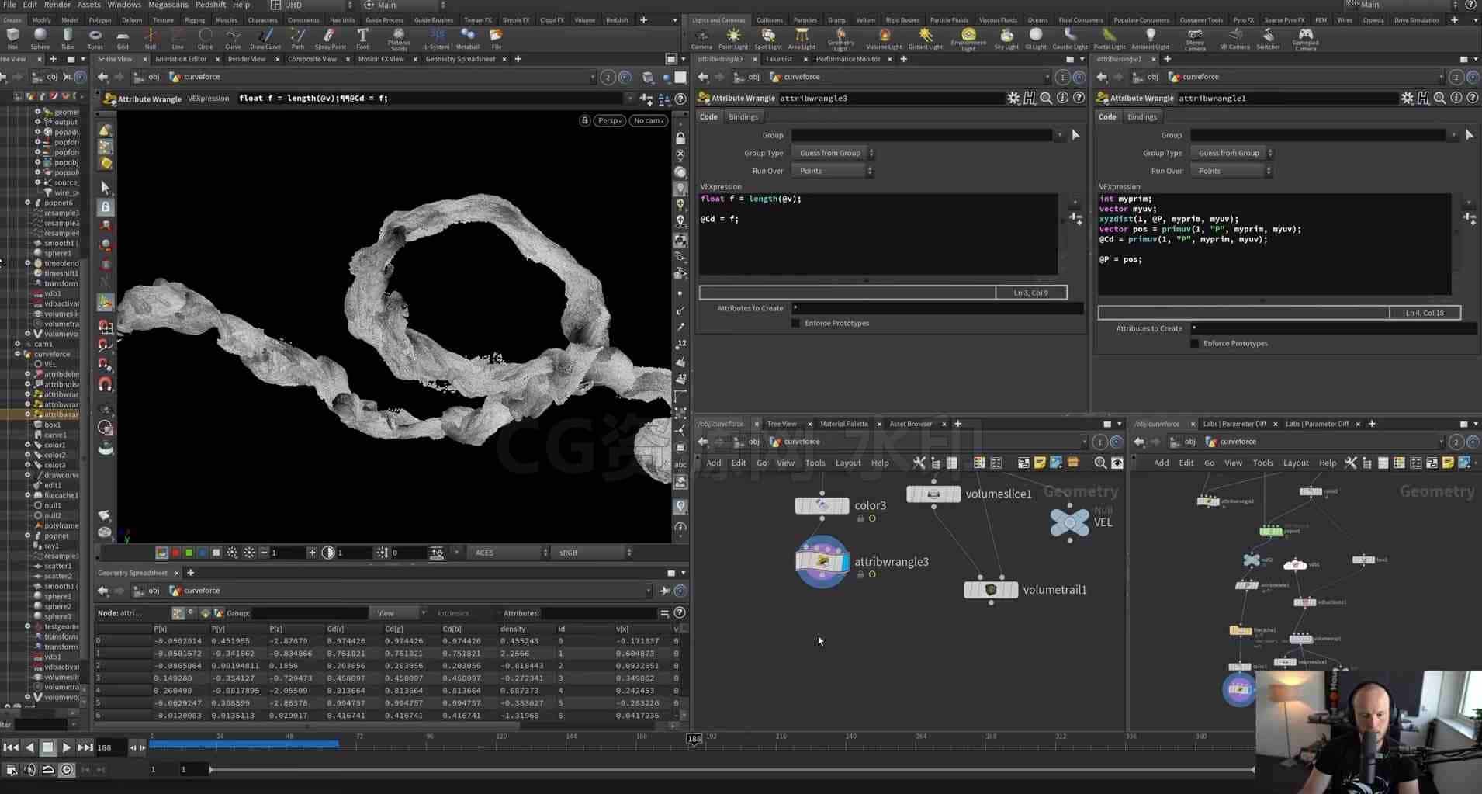Click the Group field in attribwrangle3

pos(922,135)
